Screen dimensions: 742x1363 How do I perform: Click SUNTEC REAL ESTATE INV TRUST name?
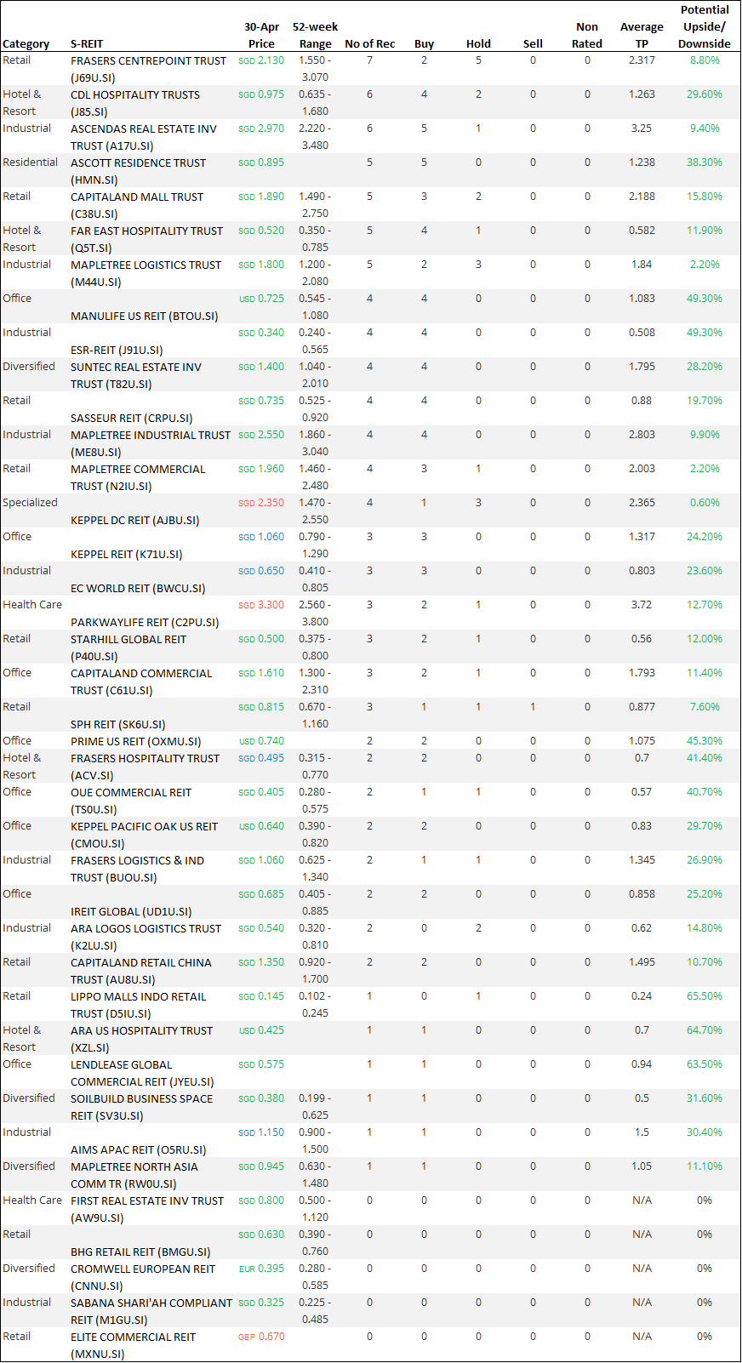tap(136, 375)
